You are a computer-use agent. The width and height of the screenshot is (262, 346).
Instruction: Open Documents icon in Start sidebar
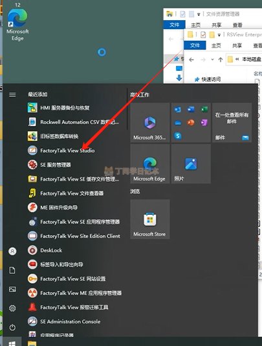coord(12,270)
